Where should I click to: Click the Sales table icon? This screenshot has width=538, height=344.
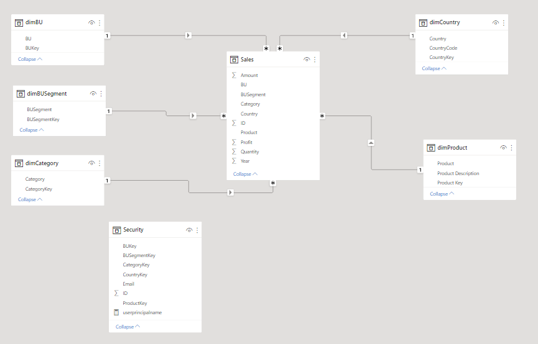click(234, 60)
